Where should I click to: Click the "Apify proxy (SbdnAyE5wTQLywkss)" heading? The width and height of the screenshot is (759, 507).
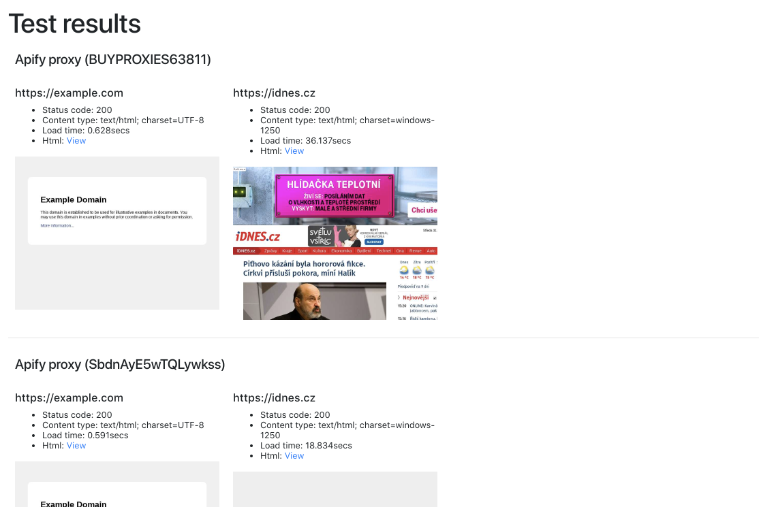120,364
